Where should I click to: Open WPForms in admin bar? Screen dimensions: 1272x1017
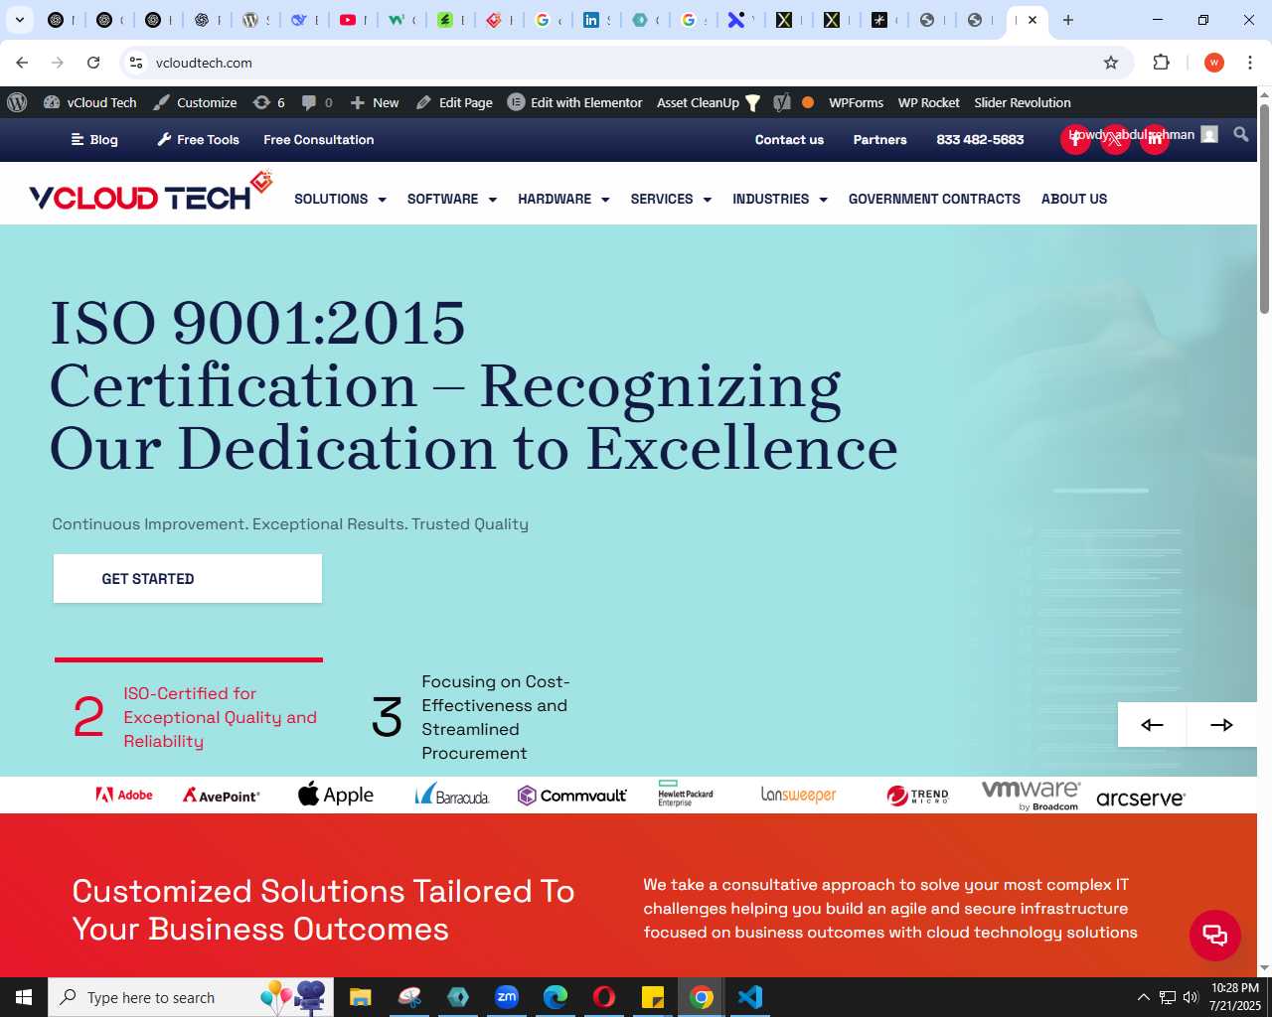point(856,102)
